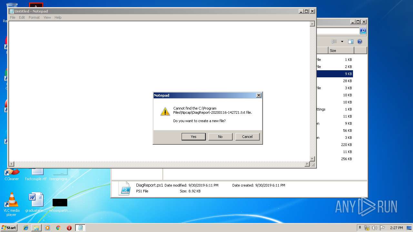
Task: Open Explorer help icon
Action: pyautogui.click(x=360, y=42)
